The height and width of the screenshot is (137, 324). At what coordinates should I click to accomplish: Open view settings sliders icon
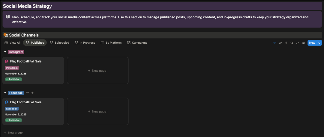pyautogui.click(x=303, y=43)
